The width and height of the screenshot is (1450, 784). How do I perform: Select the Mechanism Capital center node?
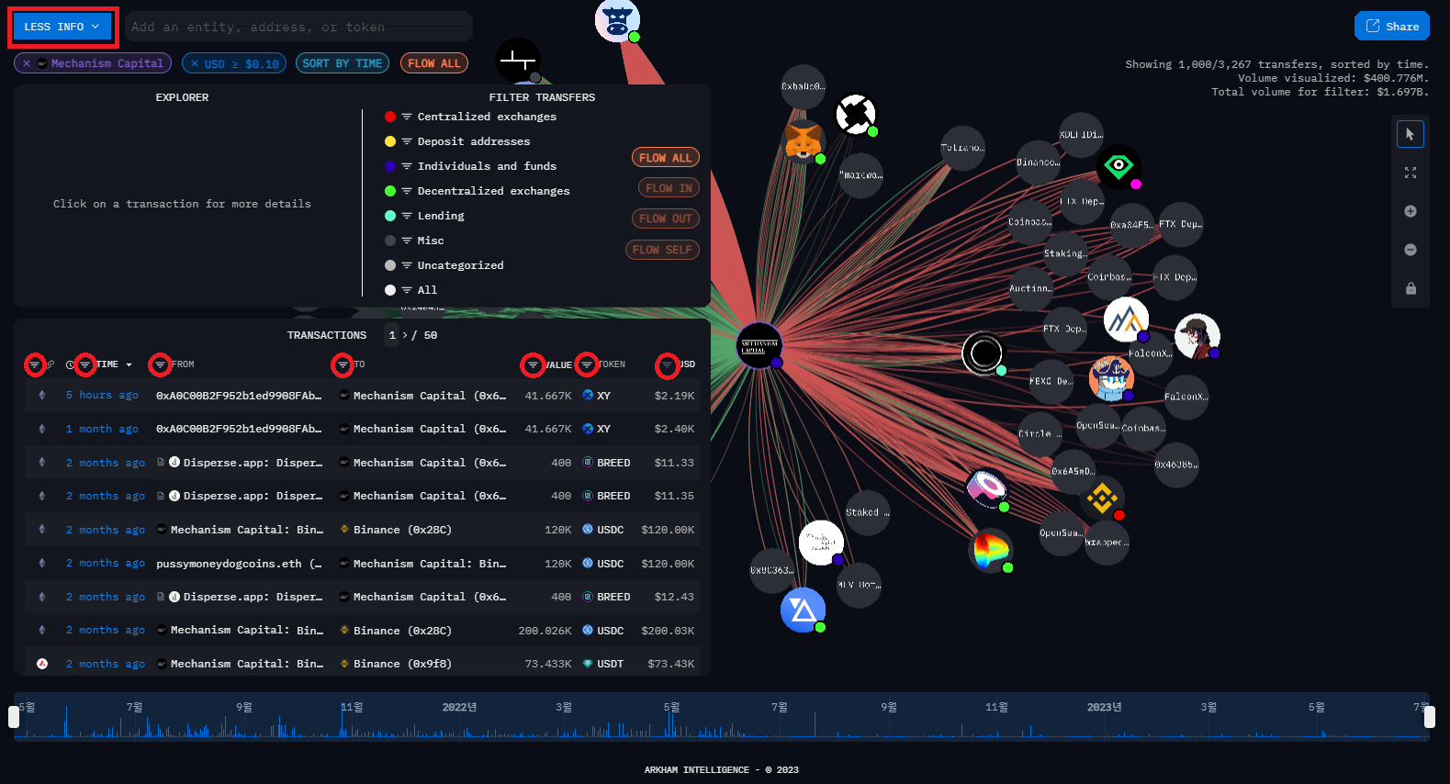click(759, 346)
